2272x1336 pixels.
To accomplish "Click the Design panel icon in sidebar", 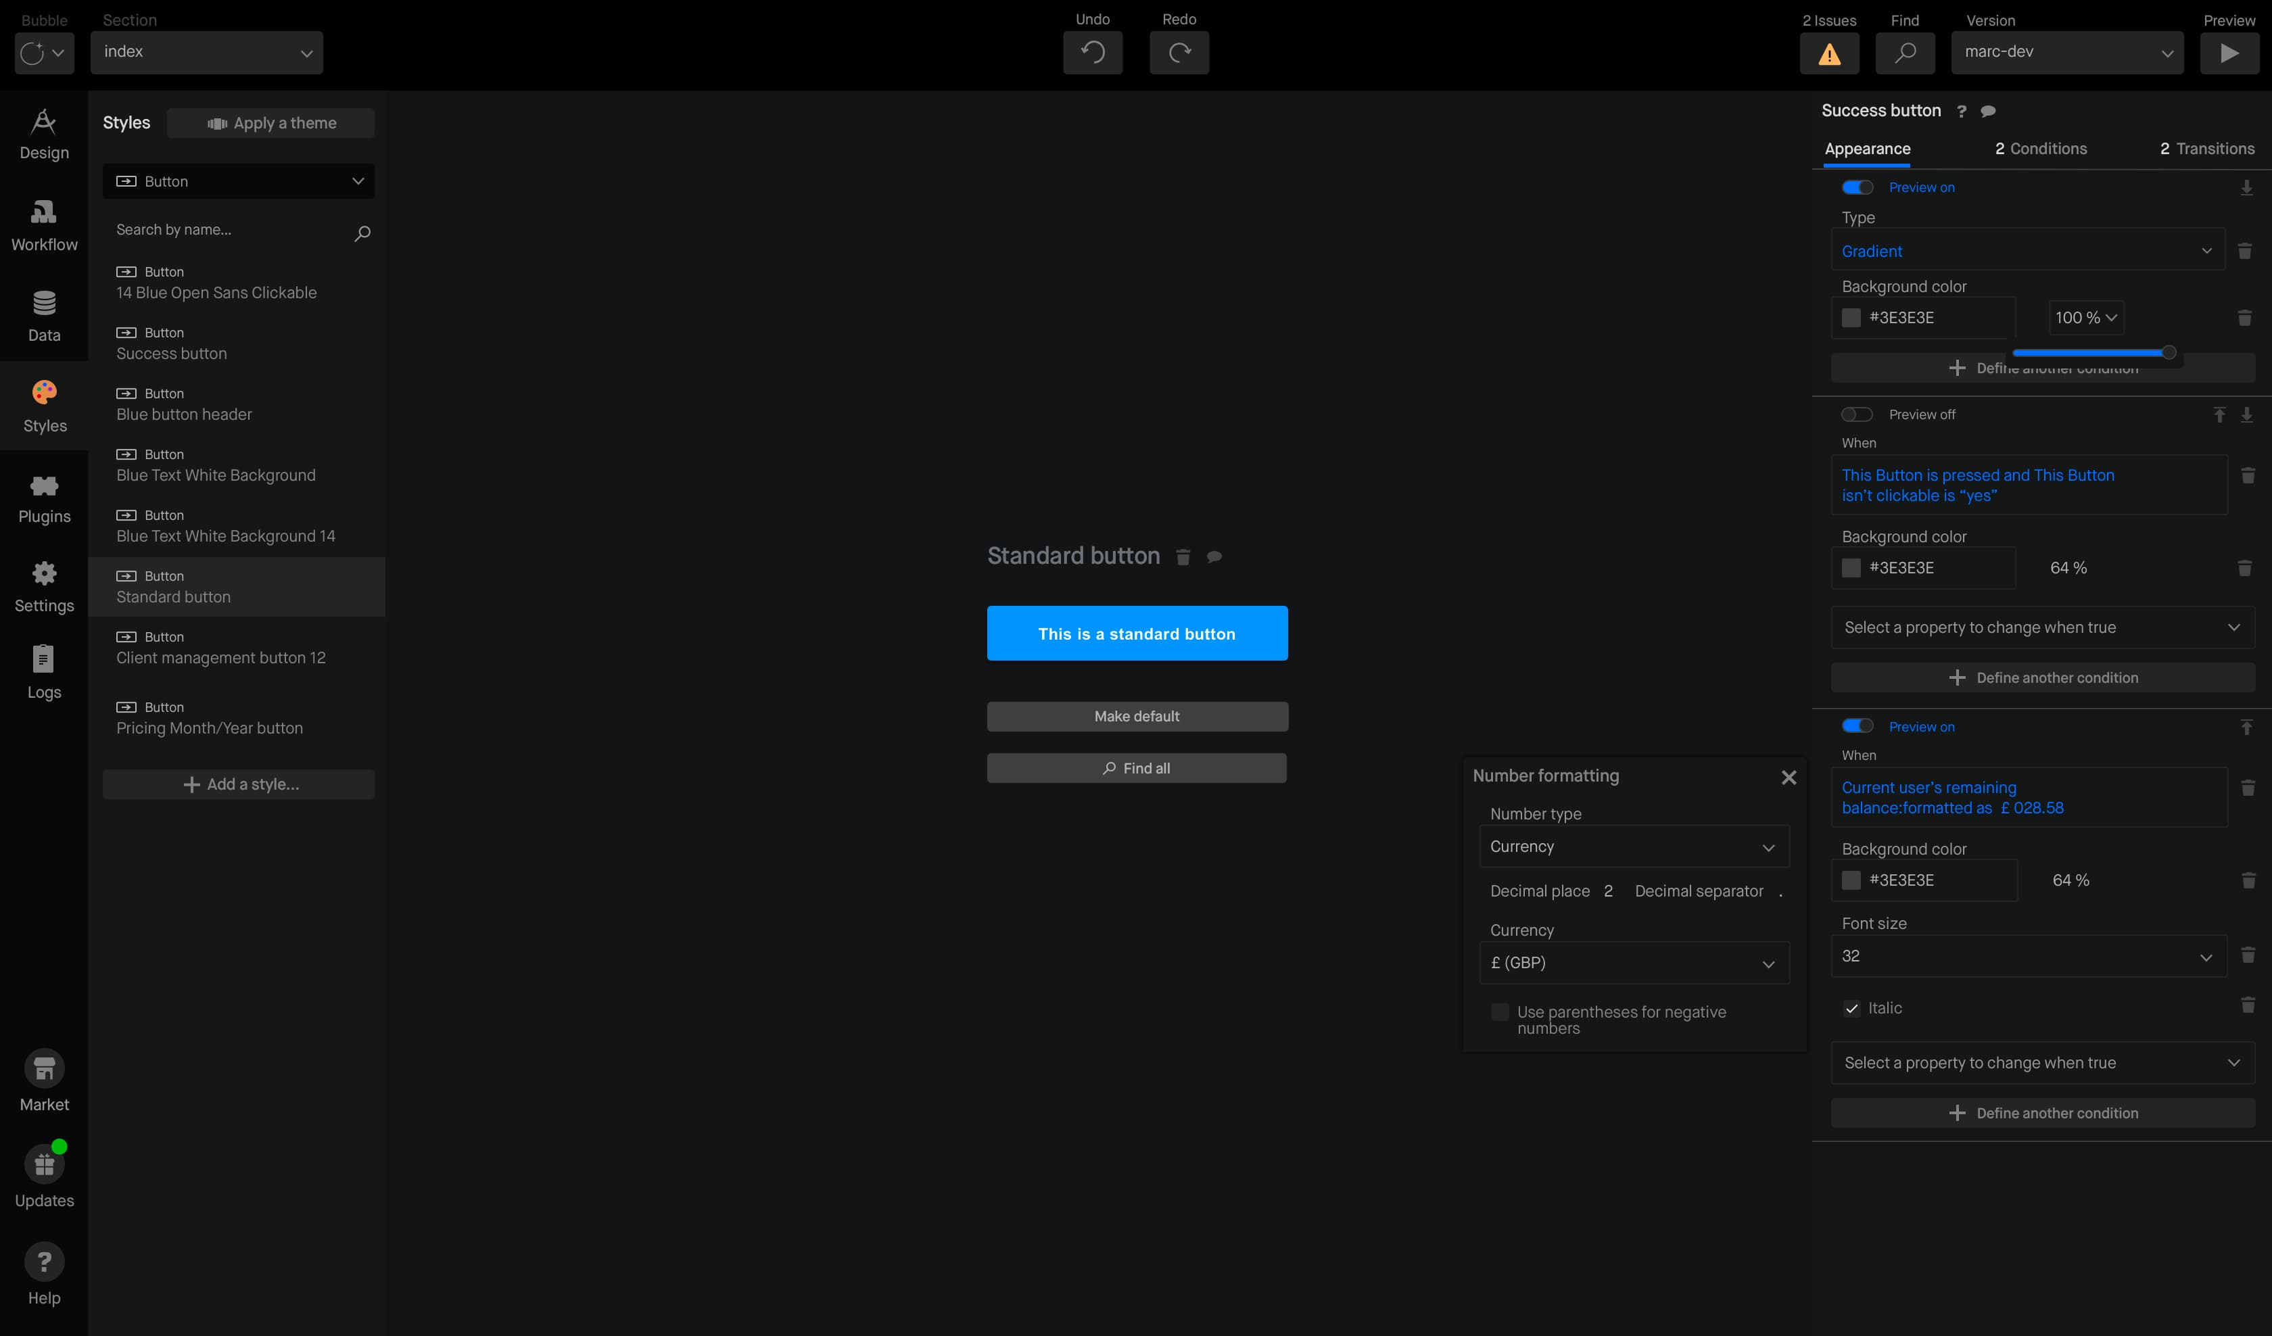I will [43, 134].
